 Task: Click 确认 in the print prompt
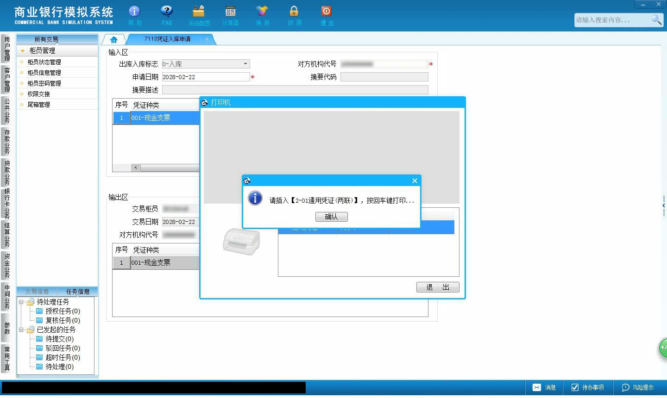331,217
